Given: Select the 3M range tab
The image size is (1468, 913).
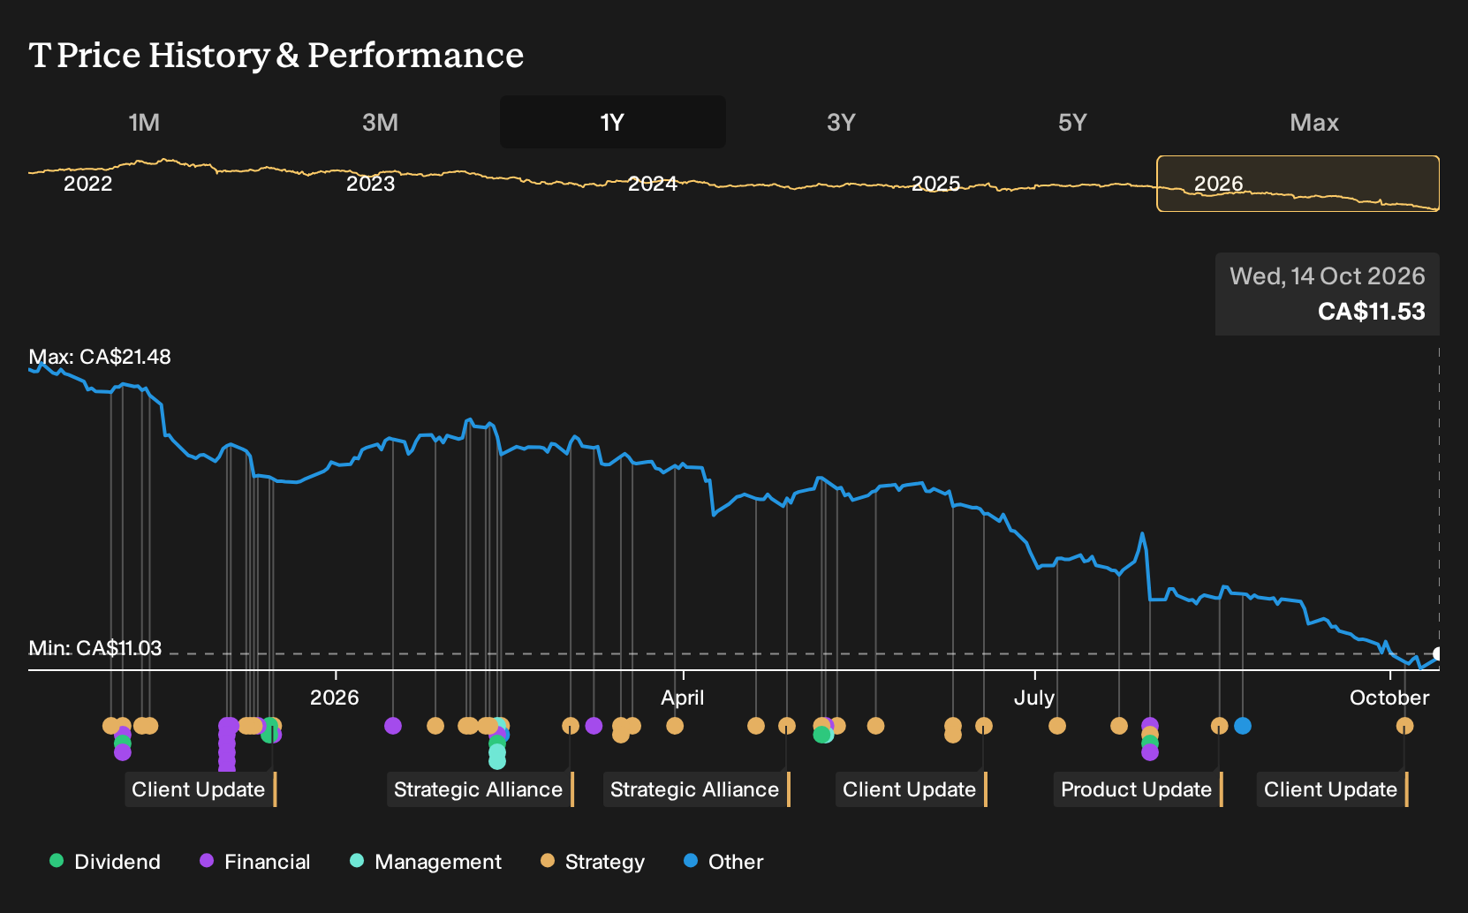Looking at the screenshot, I should pyautogui.click(x=381, y=122).
